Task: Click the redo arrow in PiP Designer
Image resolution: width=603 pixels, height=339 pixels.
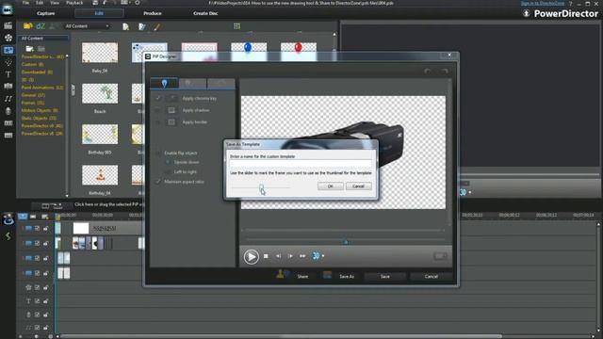Action: click(445, 72)
